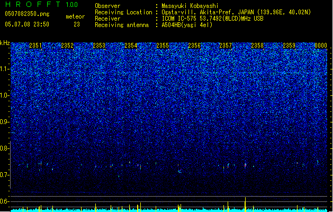Click the meteor count value 23
Viewport: 333px width, 212px height.
(x=77, y=24)
